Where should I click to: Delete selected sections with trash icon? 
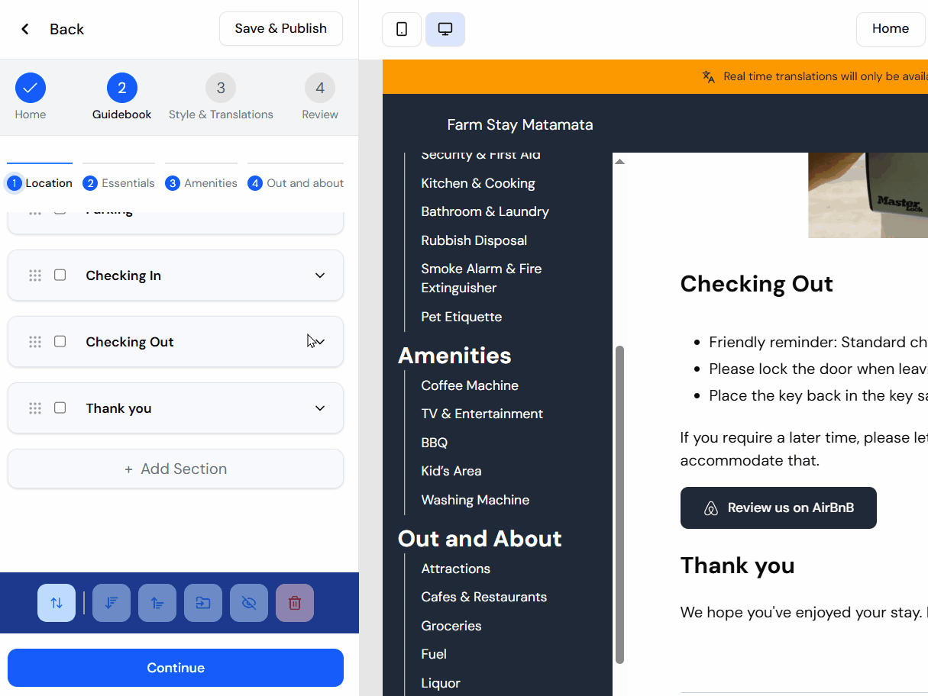tap(294, 602)
